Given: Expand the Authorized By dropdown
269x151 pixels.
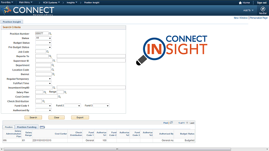Looking at the screenshot, I should click(43, 110).
